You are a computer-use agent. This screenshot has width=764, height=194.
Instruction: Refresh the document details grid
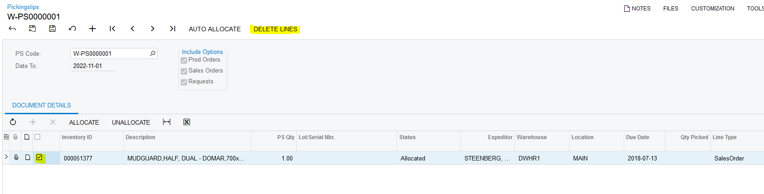pyautogui.click(x=13, y=122)
